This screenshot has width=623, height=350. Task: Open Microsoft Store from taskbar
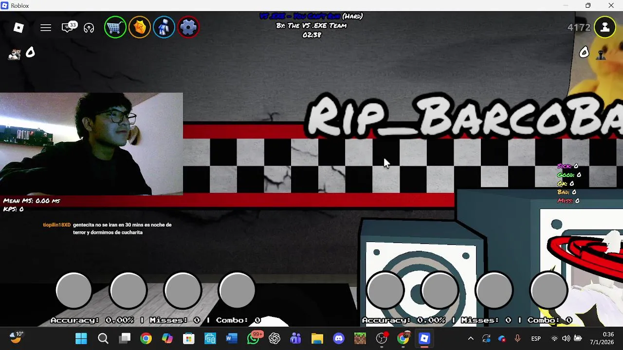coord(189,338)
